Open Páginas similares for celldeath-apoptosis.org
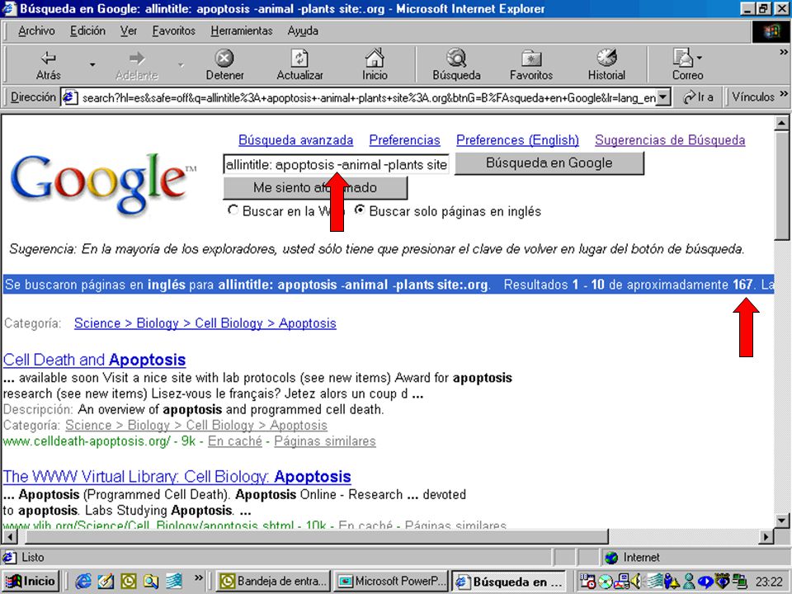Viewport: 792px width, 594px height. tap(325, 441)
